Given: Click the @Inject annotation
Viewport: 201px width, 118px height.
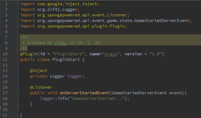Looking at the screenshot, I should pyautogui.click(x=39, y=71).
